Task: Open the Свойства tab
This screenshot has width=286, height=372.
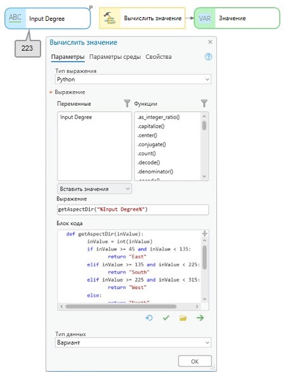Action: click(159, 57)
